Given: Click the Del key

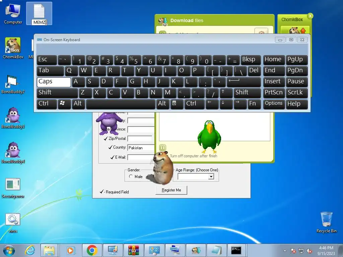Looking at the screenshot, I should (255, 71).
